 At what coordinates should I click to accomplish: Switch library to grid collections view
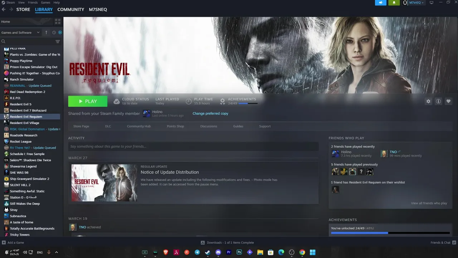pyautogui.click(x=58, y=21)
